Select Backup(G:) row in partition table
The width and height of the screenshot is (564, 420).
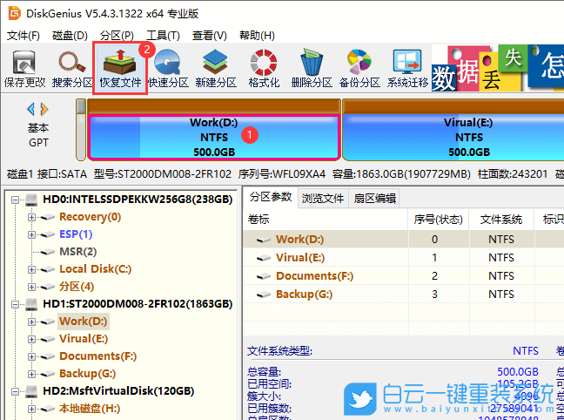coord(304,295)
